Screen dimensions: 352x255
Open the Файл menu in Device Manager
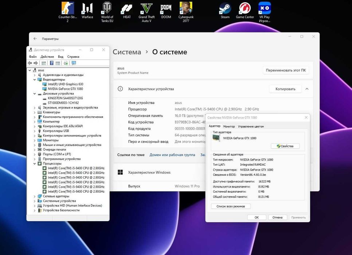(33, 57)
